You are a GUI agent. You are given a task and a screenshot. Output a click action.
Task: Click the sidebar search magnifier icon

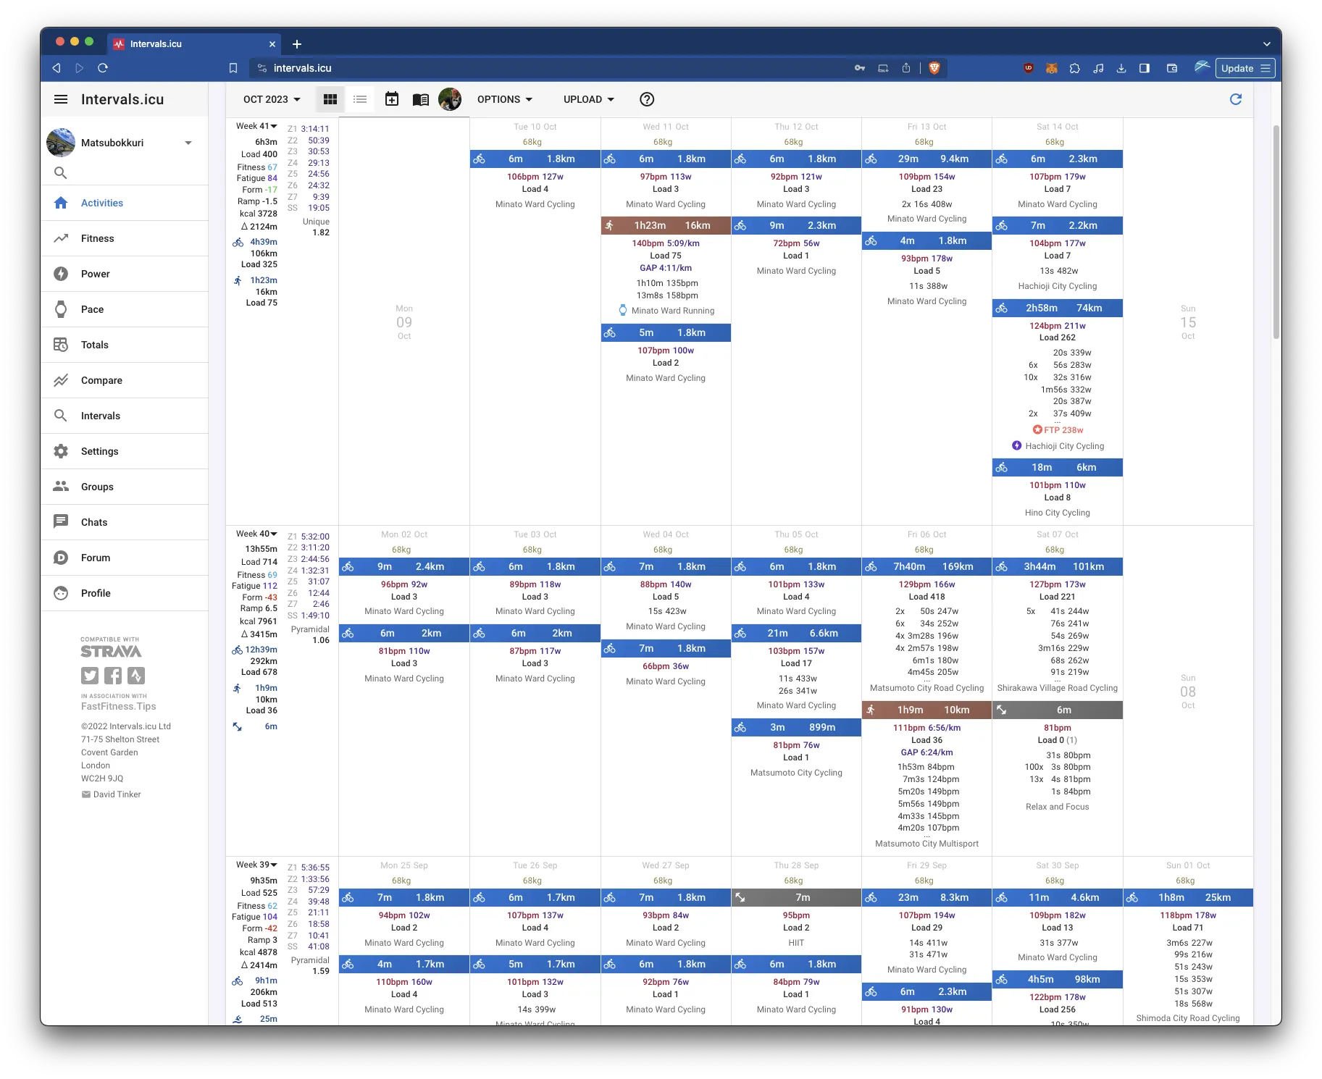(61, 172)
